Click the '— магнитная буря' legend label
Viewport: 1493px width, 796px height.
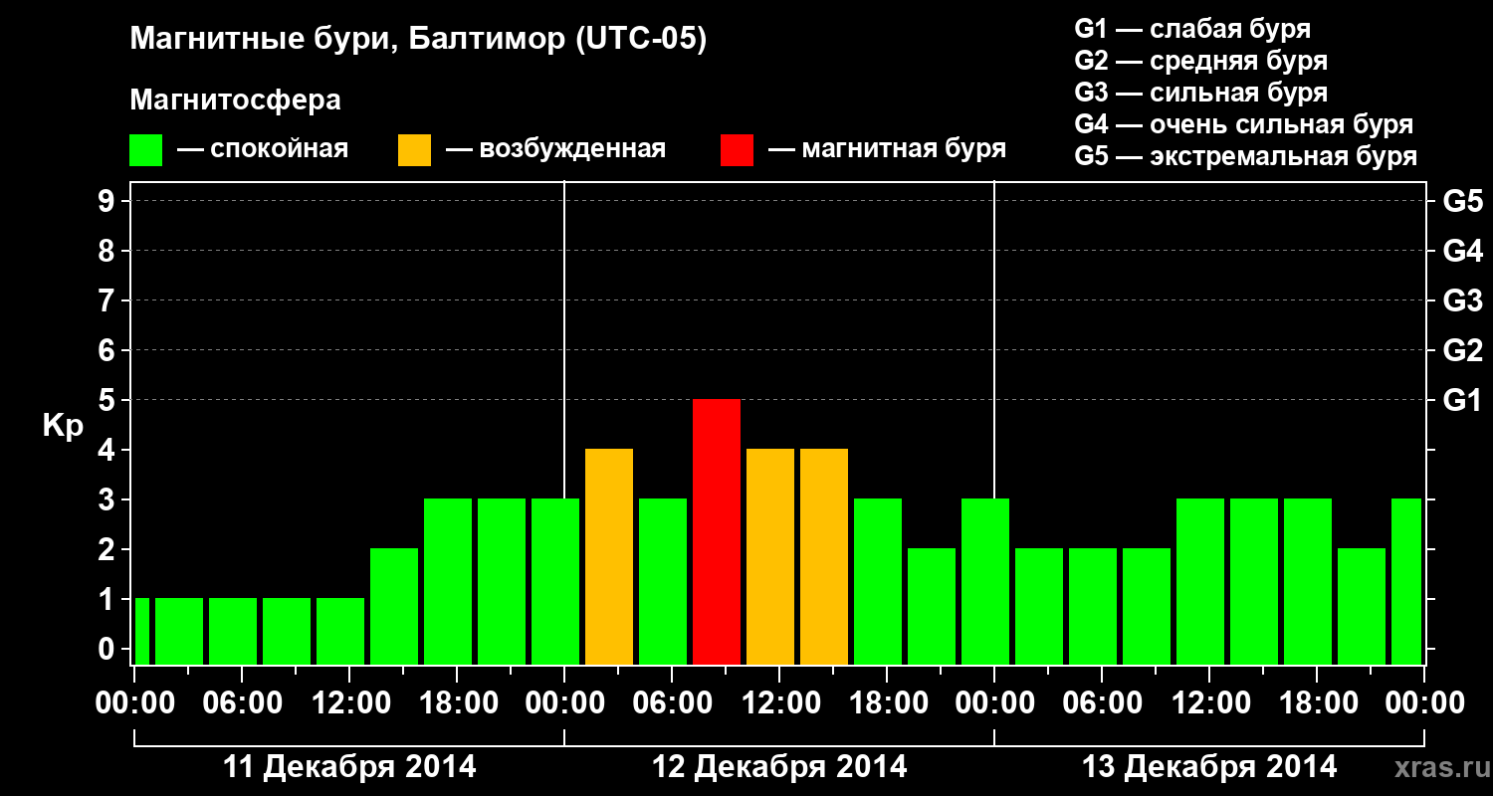pos(887,149)
